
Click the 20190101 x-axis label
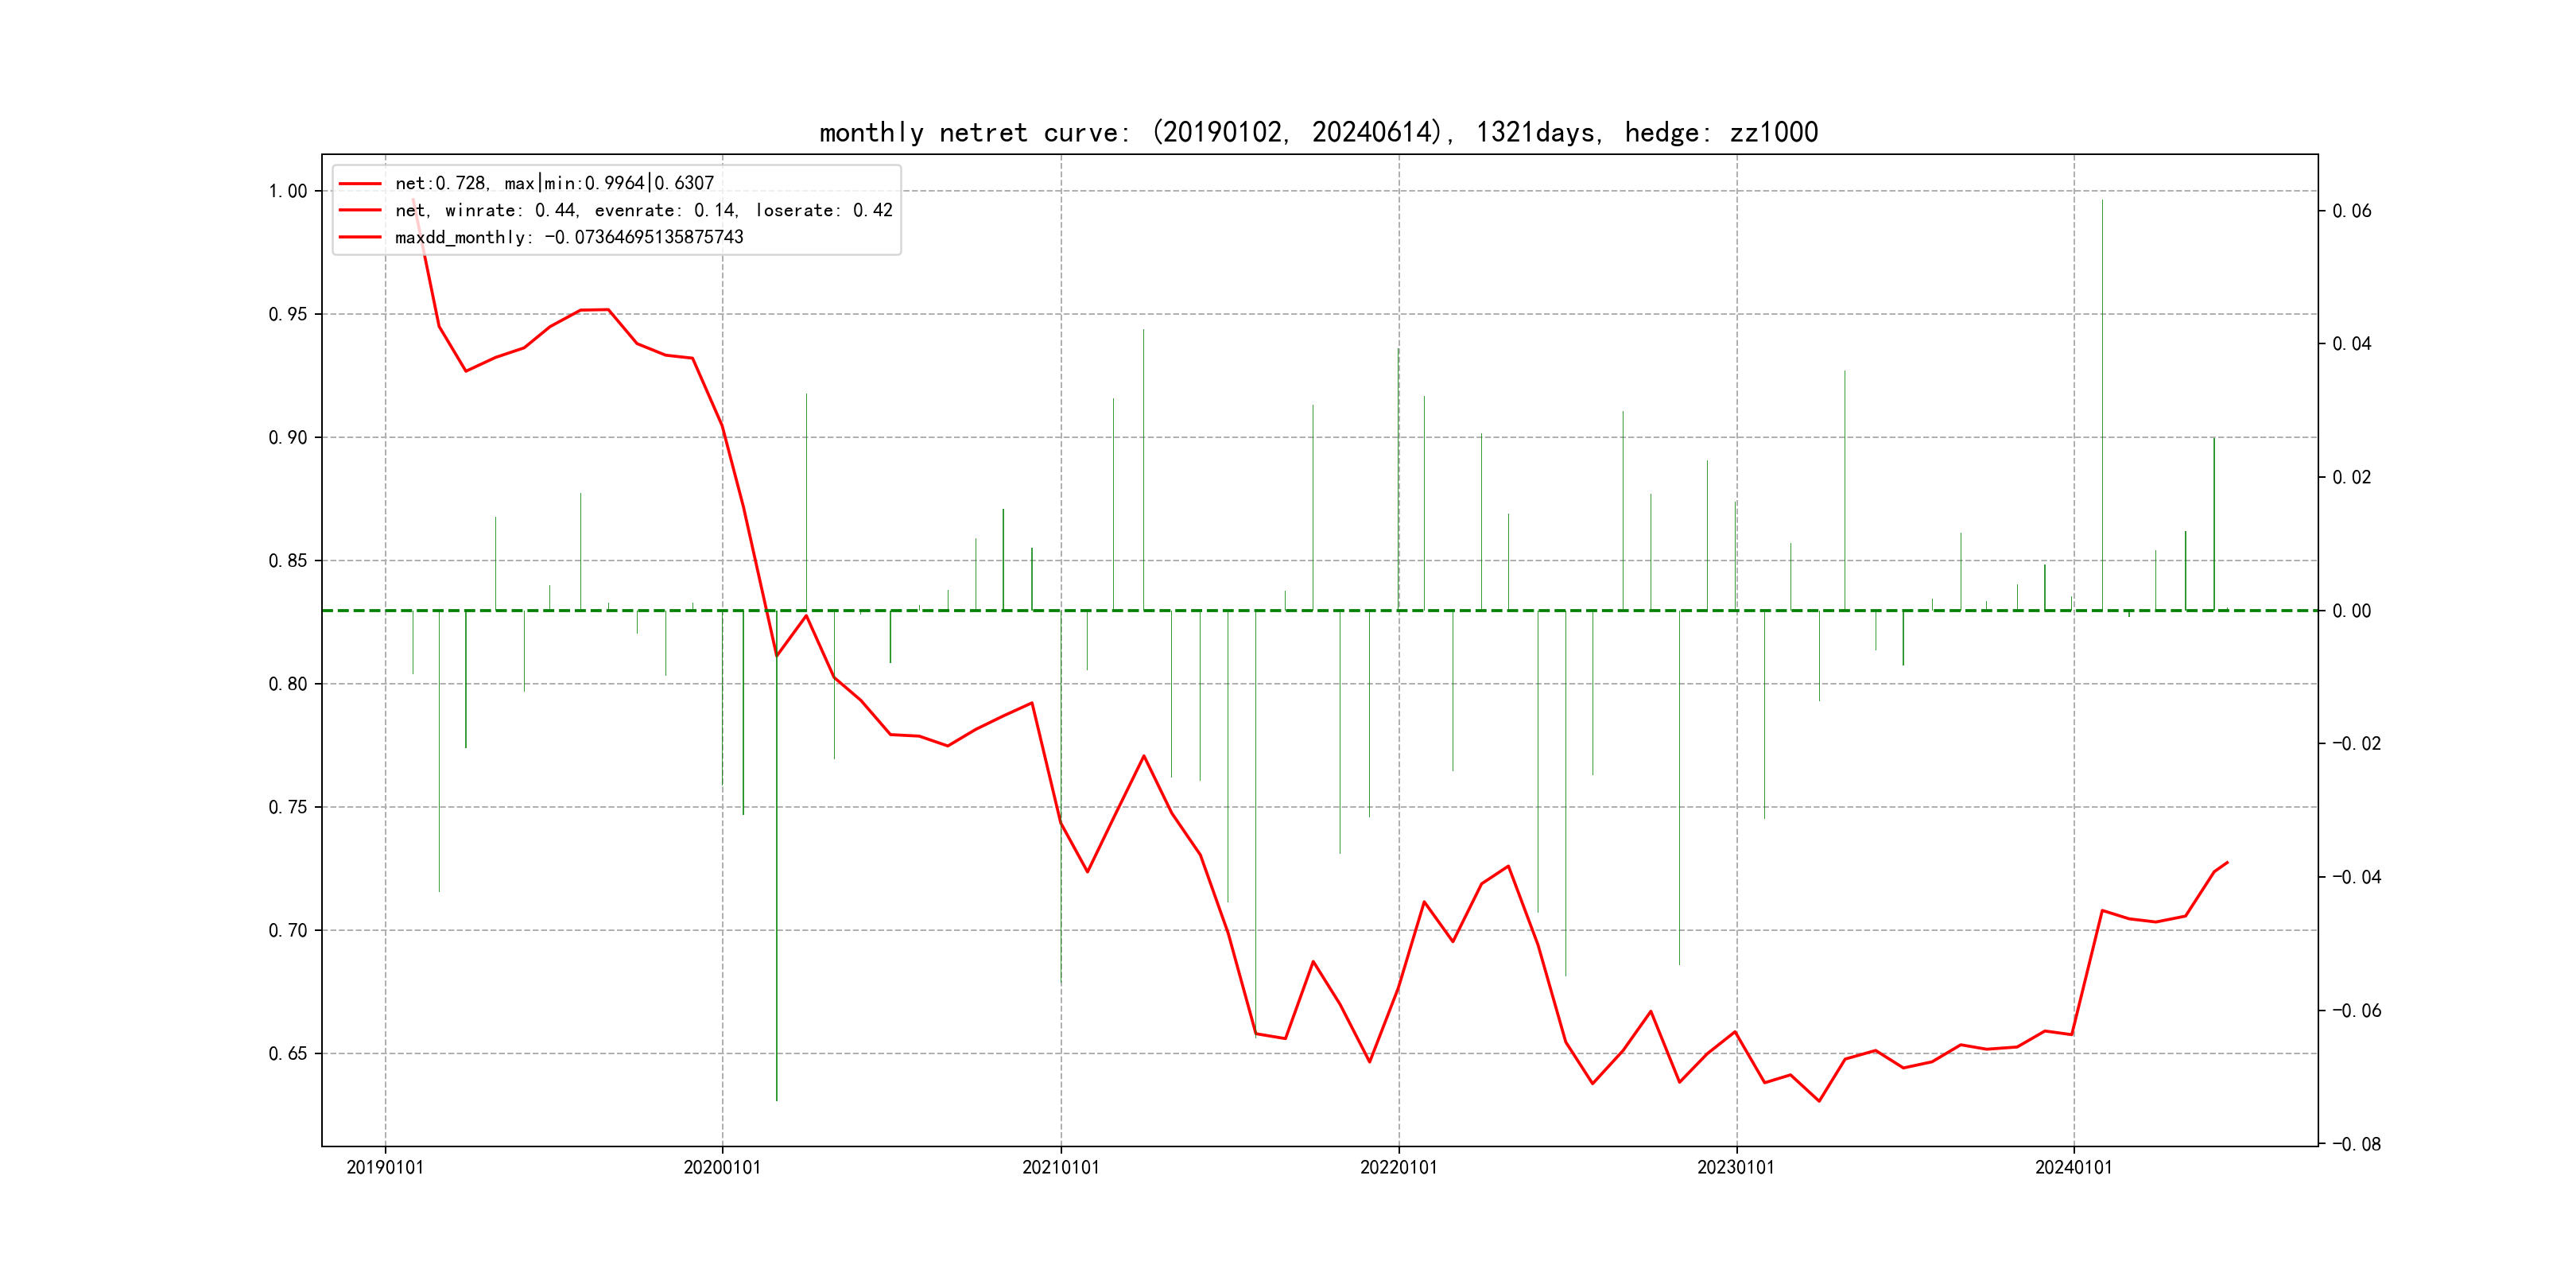(385, 1167)
